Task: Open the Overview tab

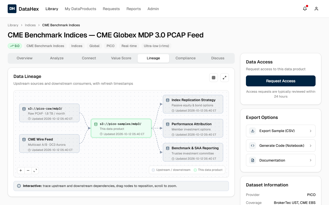Action: pyautogui.click(x=25, y=58)
